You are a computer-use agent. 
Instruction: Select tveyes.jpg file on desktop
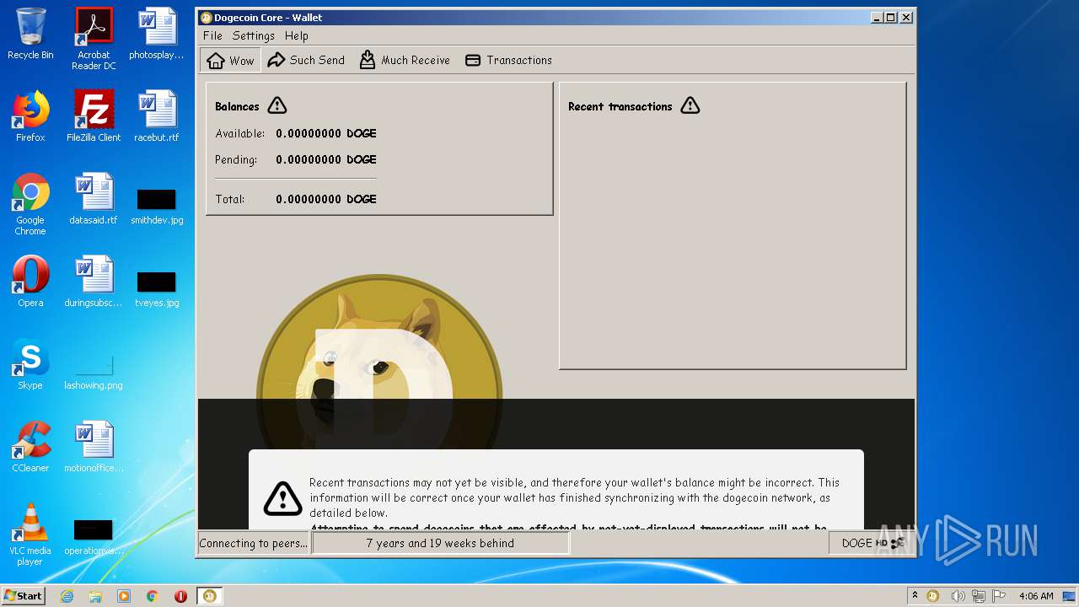157,288
